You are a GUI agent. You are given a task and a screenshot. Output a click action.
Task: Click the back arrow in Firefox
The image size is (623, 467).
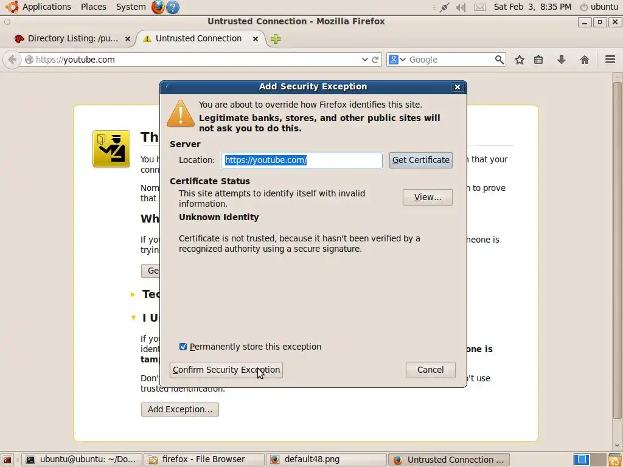point(12,60)
